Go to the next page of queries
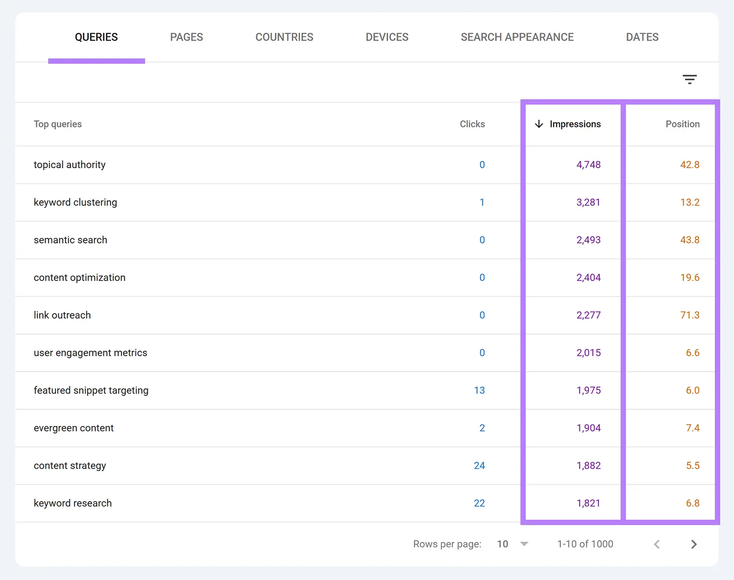Image resolution: width=734 pixels, height=580 pixels. coord(693,544)
